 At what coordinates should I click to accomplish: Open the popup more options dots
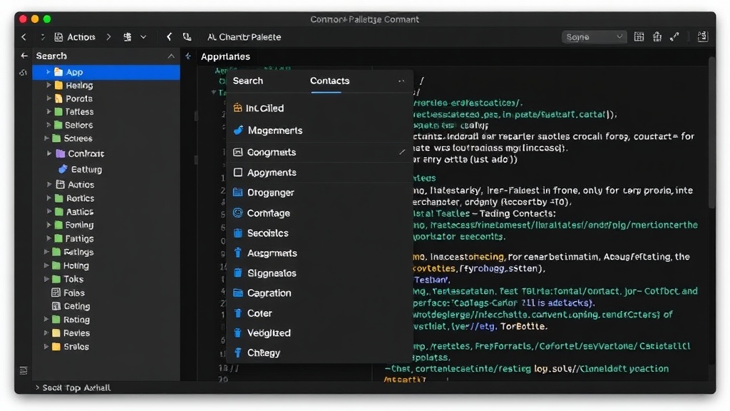(401, 81)
